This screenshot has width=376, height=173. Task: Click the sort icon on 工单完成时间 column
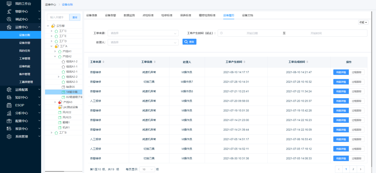click(307, 62)
